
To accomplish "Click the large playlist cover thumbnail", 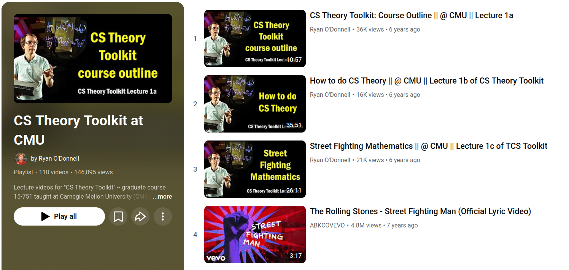I will click(93, 58).
